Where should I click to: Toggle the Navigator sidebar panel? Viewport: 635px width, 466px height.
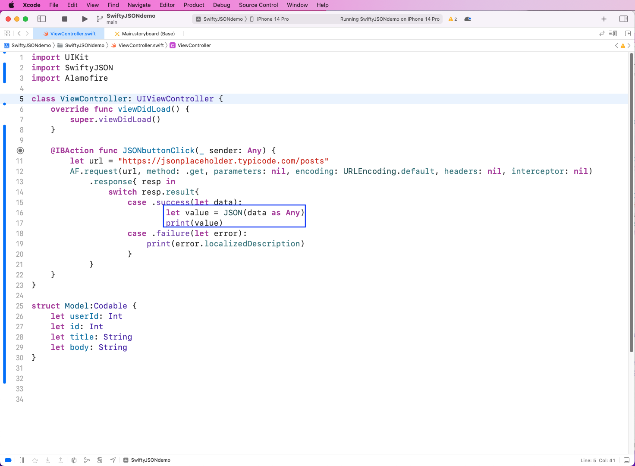click(x=42, y=19)
